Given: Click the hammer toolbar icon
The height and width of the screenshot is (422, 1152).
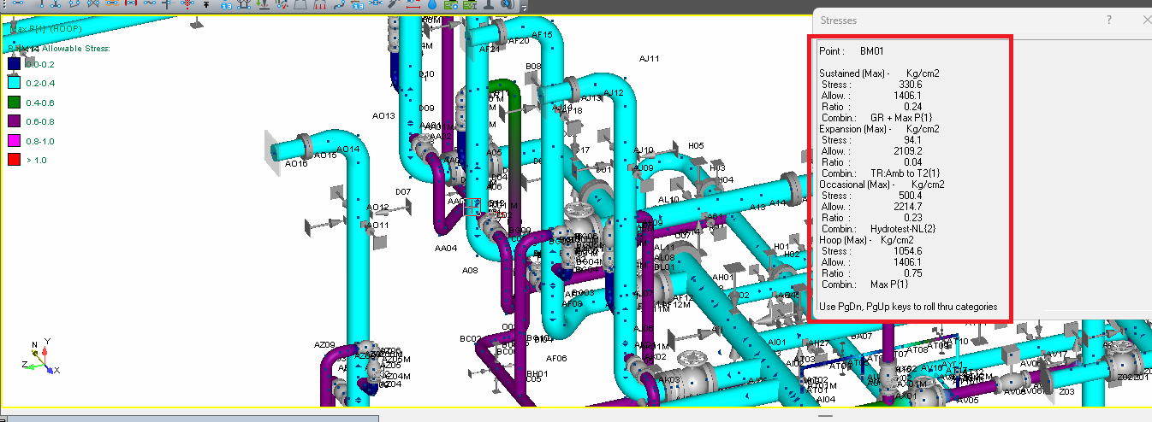Looking at the screenshot, I should (393, 4).
